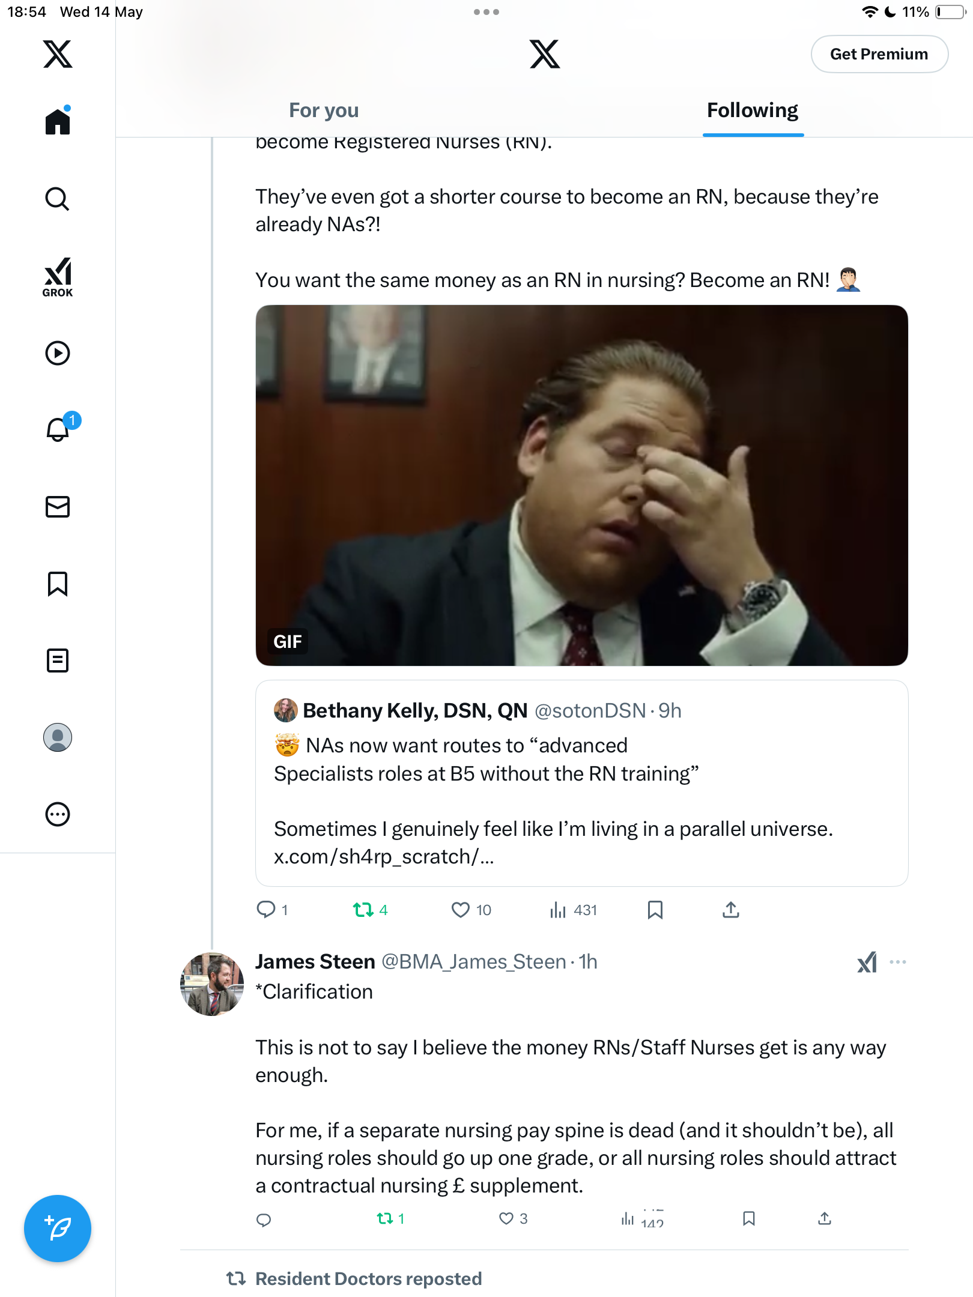Select the Following tab

click(753, 110)
